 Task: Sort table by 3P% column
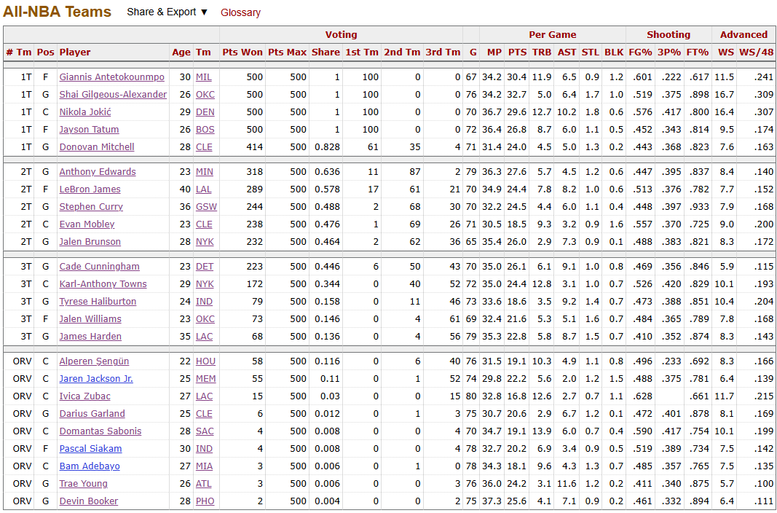point(669,52)
